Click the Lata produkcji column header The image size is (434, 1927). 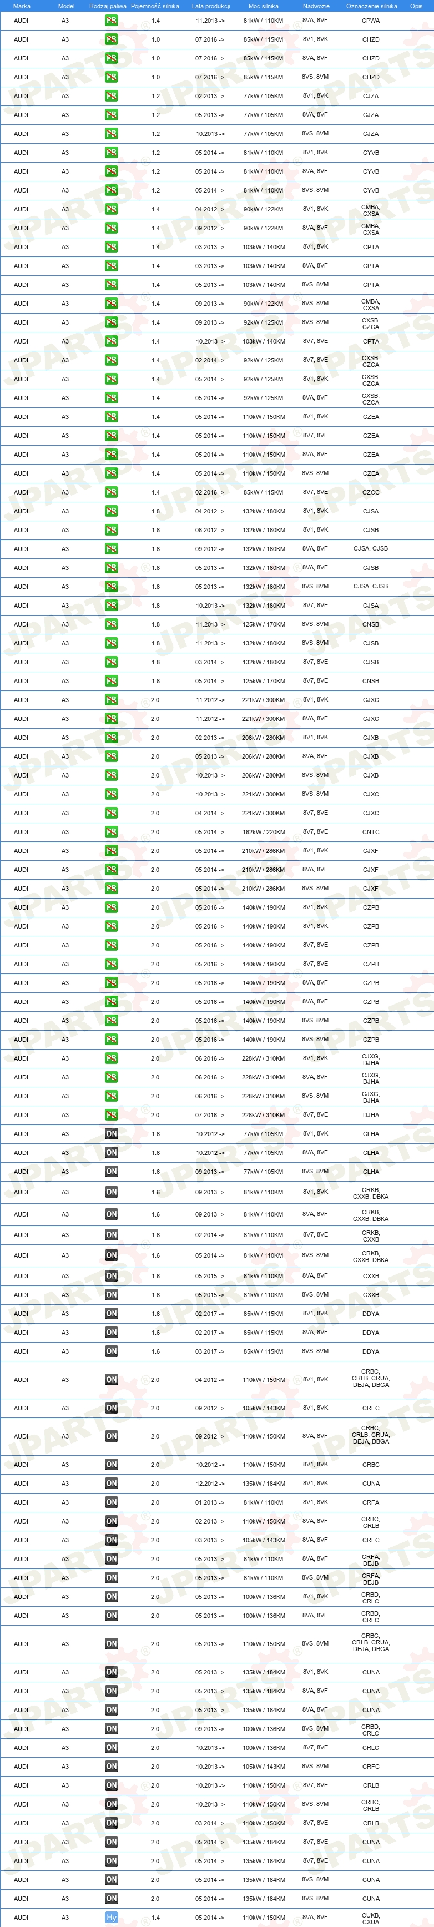[210, 6]
